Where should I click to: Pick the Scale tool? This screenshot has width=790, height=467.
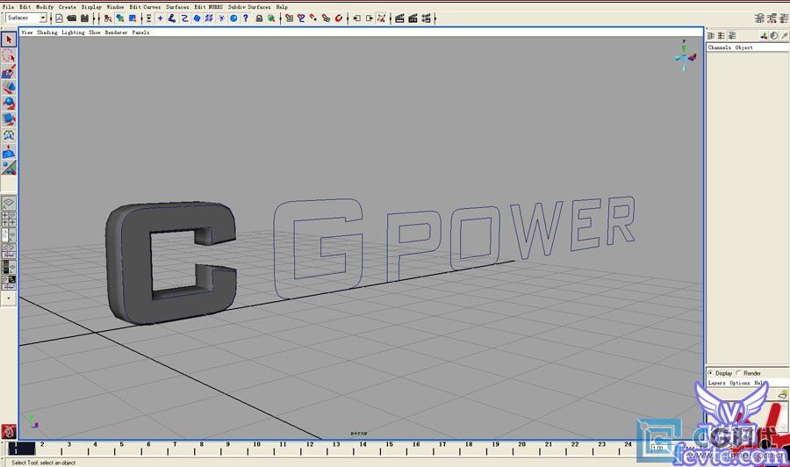(x=9, y=119)
